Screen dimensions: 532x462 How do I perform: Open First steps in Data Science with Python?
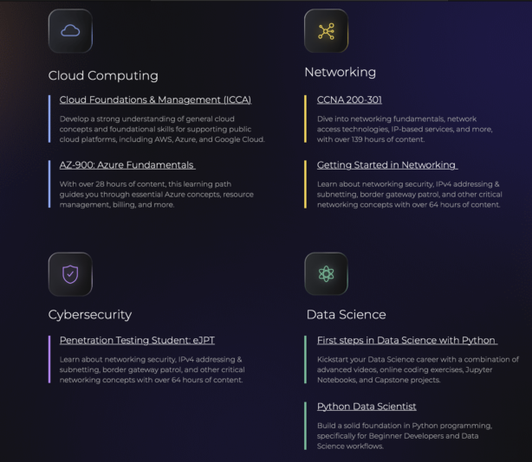click(x=406, y=340)
